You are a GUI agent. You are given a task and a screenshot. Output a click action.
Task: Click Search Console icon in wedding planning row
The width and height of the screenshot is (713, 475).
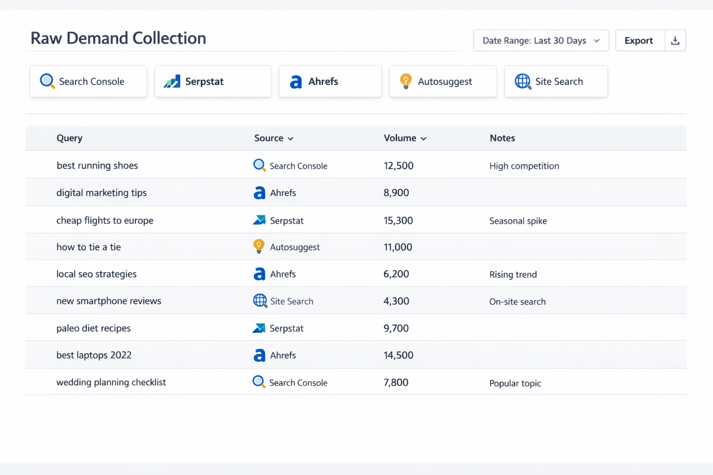pyautogui.click(x=259, y=382)
